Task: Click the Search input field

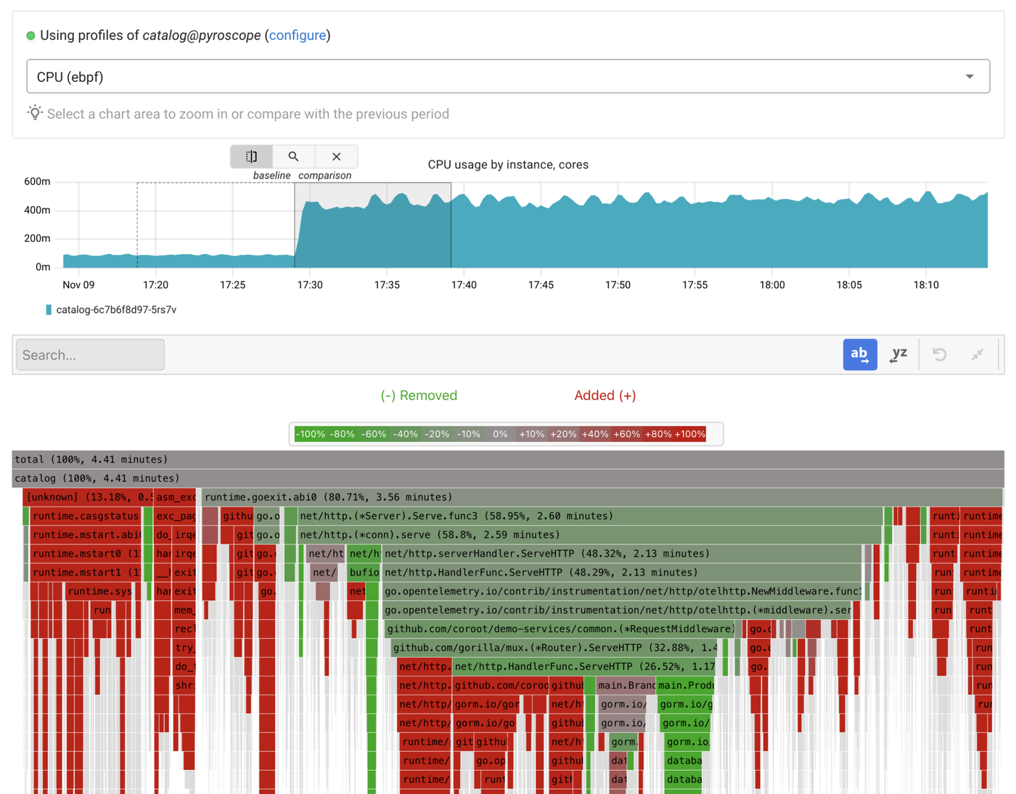Action: point(89,354)
